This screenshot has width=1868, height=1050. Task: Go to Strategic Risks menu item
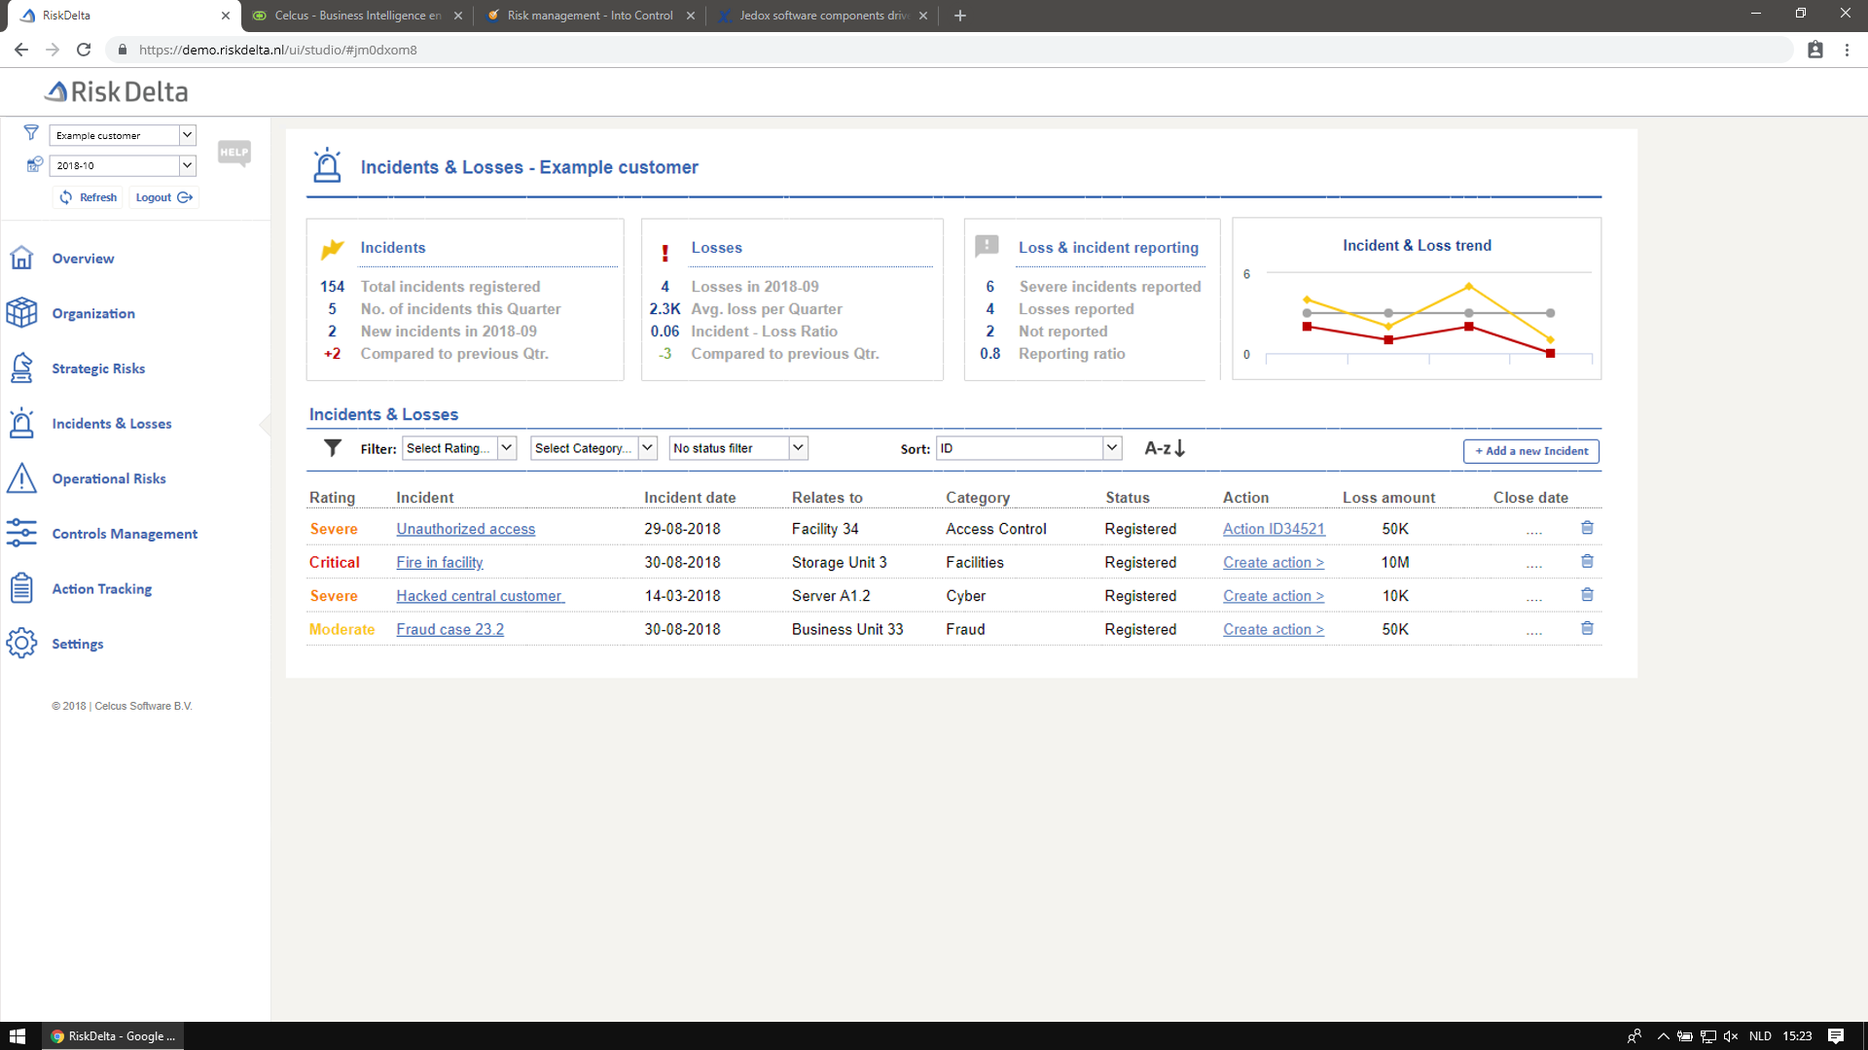[x=98, y=368]
